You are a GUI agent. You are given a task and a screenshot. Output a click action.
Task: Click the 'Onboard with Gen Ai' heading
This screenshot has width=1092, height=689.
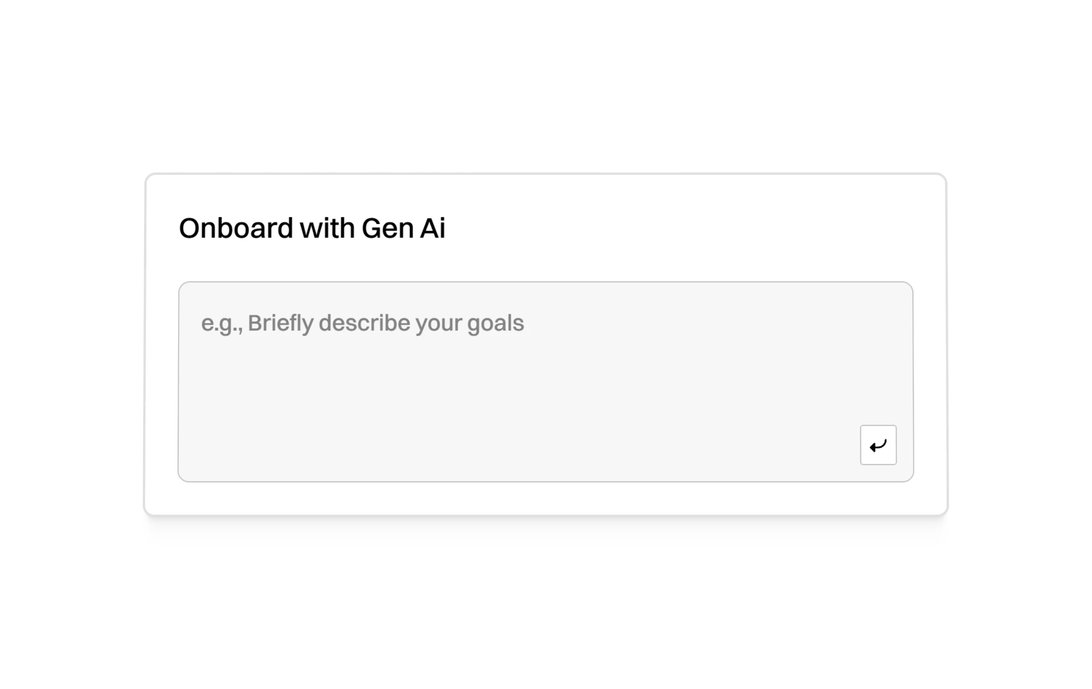[x=312, y=229]
